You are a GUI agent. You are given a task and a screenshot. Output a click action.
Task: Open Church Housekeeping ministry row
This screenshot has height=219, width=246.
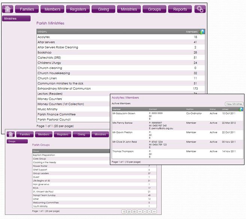click(121, 73)
